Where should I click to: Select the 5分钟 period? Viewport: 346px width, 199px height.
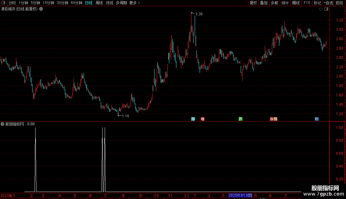coord(35,3)
